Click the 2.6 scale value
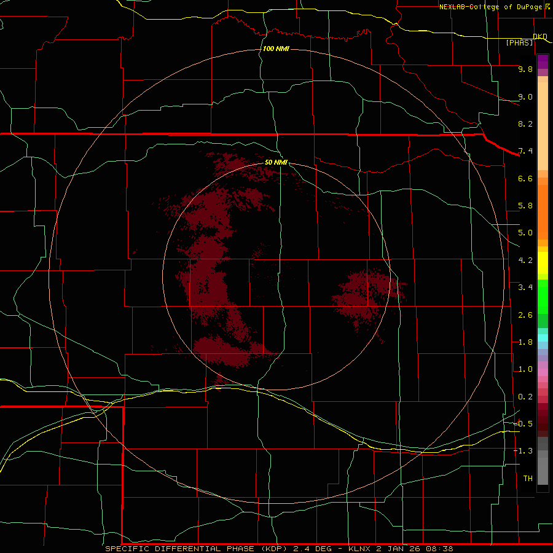The height and width of the screenshot is (553, 553). 525,315
